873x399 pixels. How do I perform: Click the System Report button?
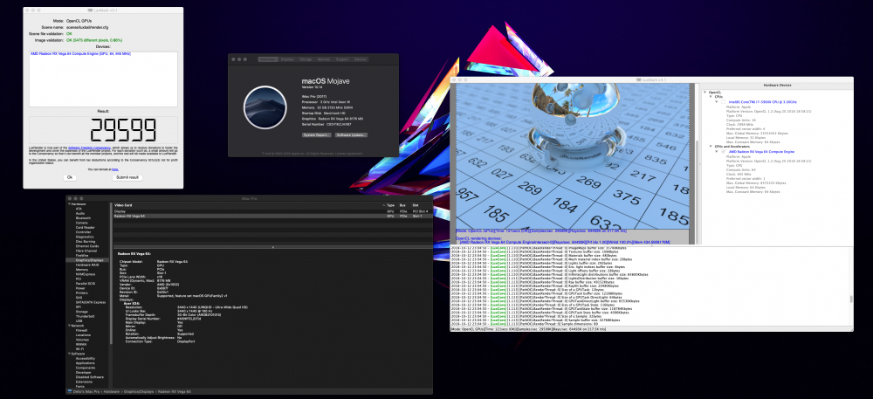tap(317, 135)
